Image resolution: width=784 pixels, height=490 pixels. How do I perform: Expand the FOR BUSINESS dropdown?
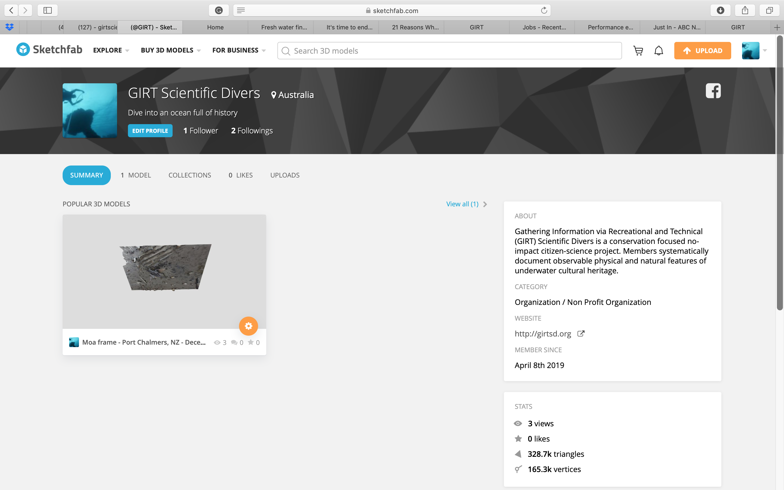[239, 50]
